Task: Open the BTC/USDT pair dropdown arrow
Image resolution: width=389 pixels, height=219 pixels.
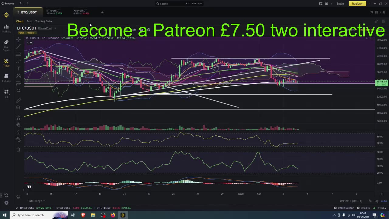Action: pyautogui.click(x=55, y=28)
